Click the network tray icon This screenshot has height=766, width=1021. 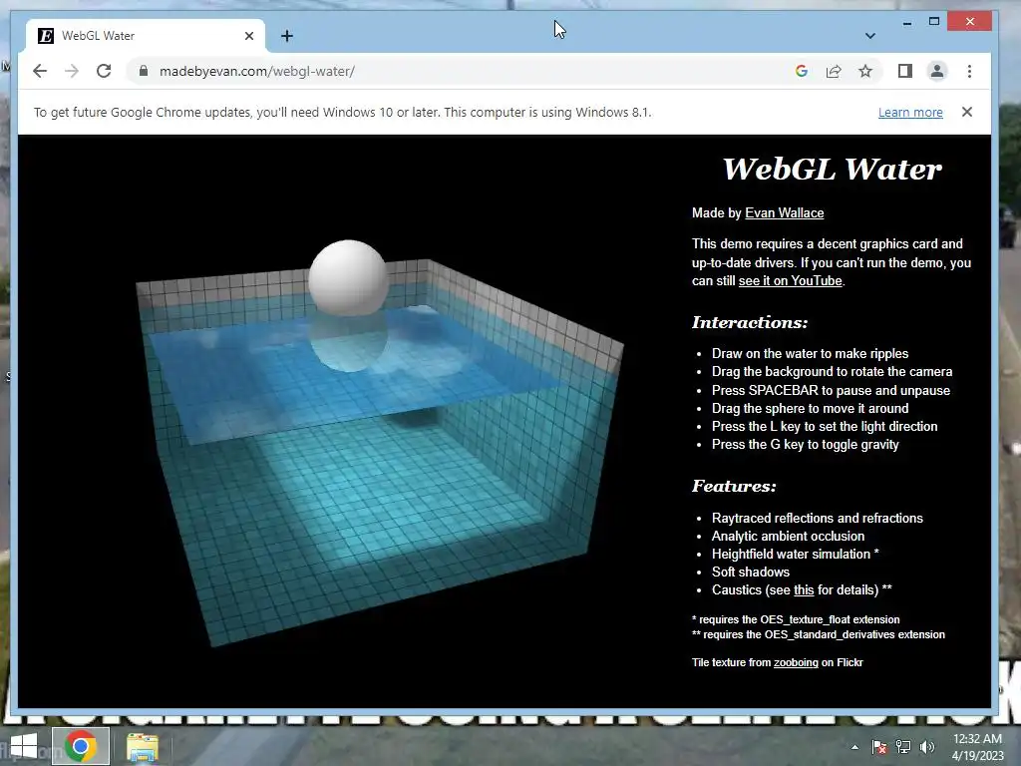click(903, 747)
